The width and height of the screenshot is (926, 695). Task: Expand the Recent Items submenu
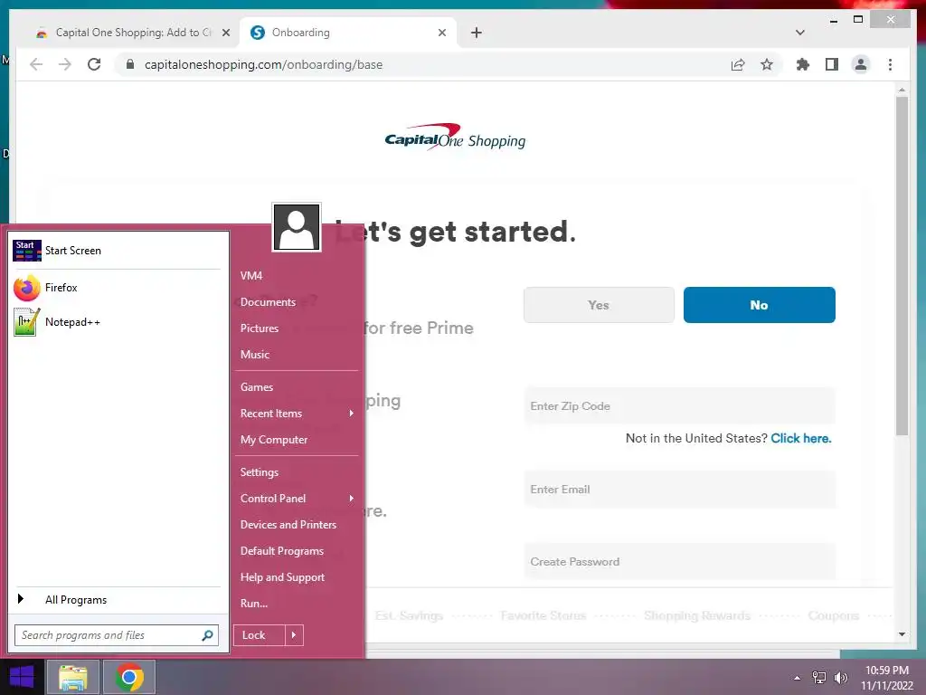(x=297, y=414)
